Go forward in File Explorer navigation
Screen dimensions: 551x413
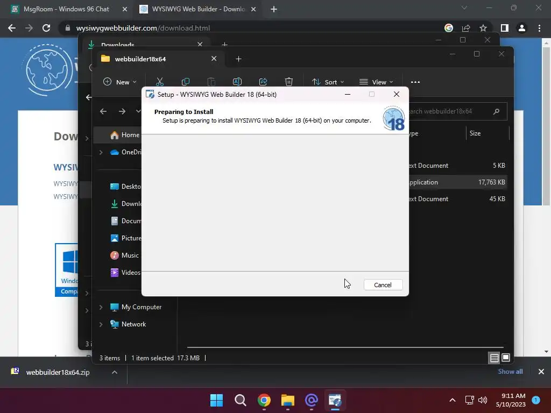[x=122, y=111]
